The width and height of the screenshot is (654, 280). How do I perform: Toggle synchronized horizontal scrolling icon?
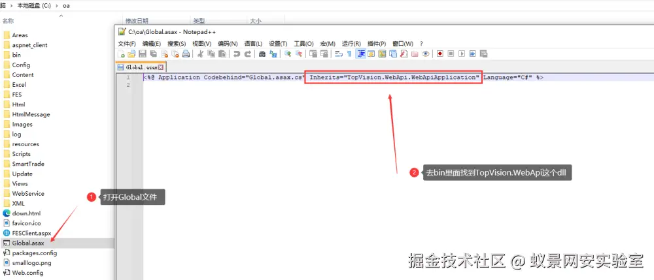click(324, 54)
